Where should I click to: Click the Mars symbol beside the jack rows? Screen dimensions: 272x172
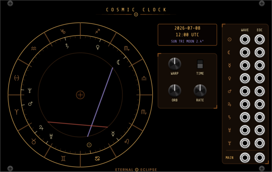(229, 91)
